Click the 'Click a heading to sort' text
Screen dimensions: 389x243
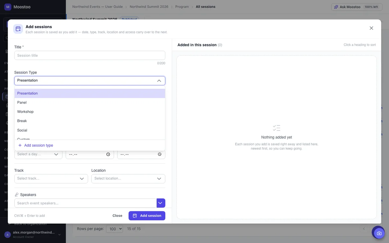click(360, 45)
